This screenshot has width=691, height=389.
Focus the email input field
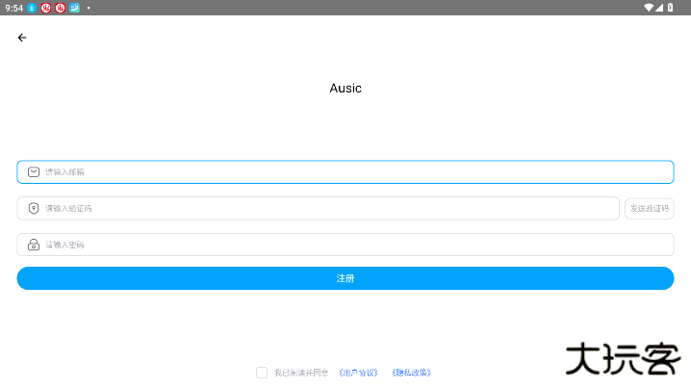coord(346,172)
